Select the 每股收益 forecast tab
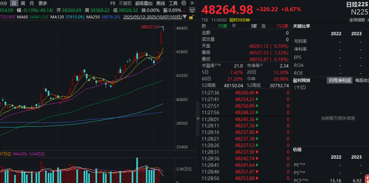 (361, 81)
